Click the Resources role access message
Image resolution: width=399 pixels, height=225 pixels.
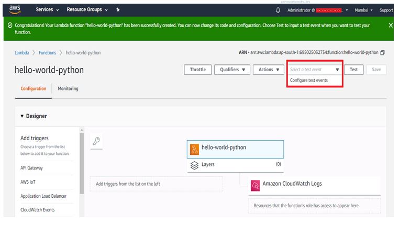point(306,206)
